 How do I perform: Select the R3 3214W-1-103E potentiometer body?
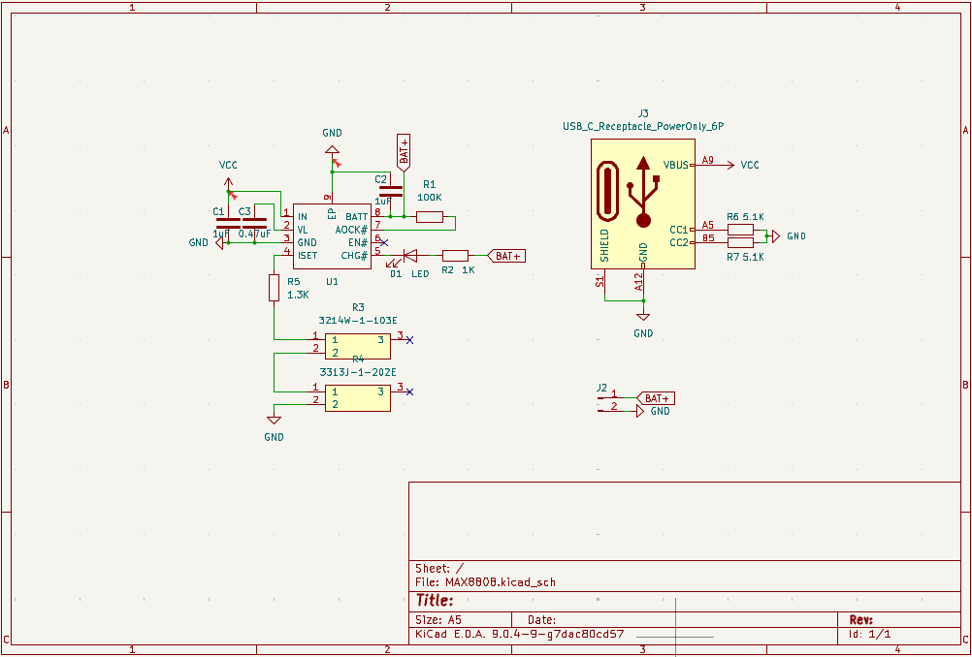pos(357,345)
